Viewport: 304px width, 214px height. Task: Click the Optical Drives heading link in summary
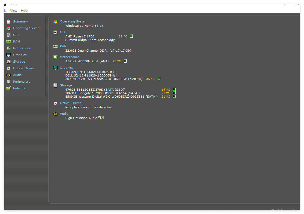click(71, 103)
